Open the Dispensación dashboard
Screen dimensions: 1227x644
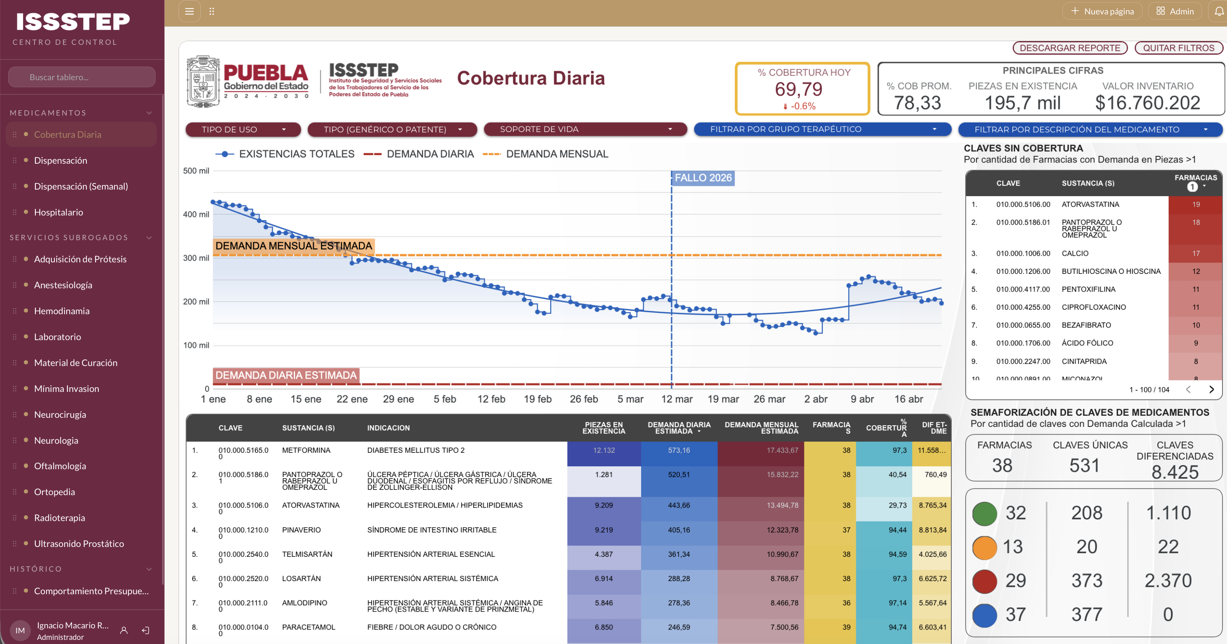(60, 160)
